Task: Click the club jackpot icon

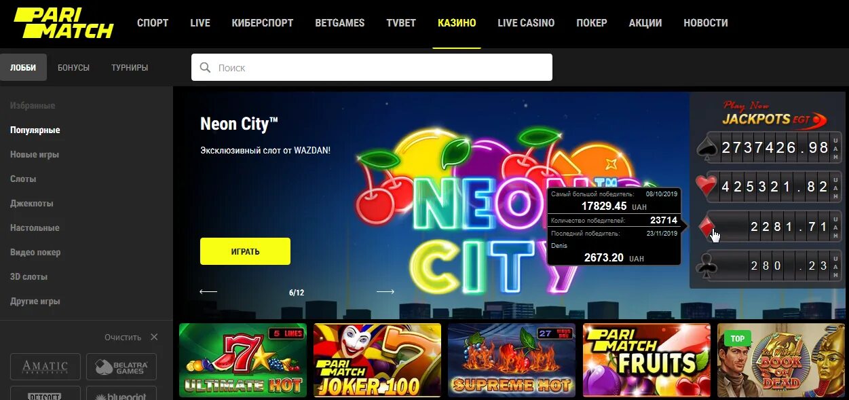Action: coord(706,266)
